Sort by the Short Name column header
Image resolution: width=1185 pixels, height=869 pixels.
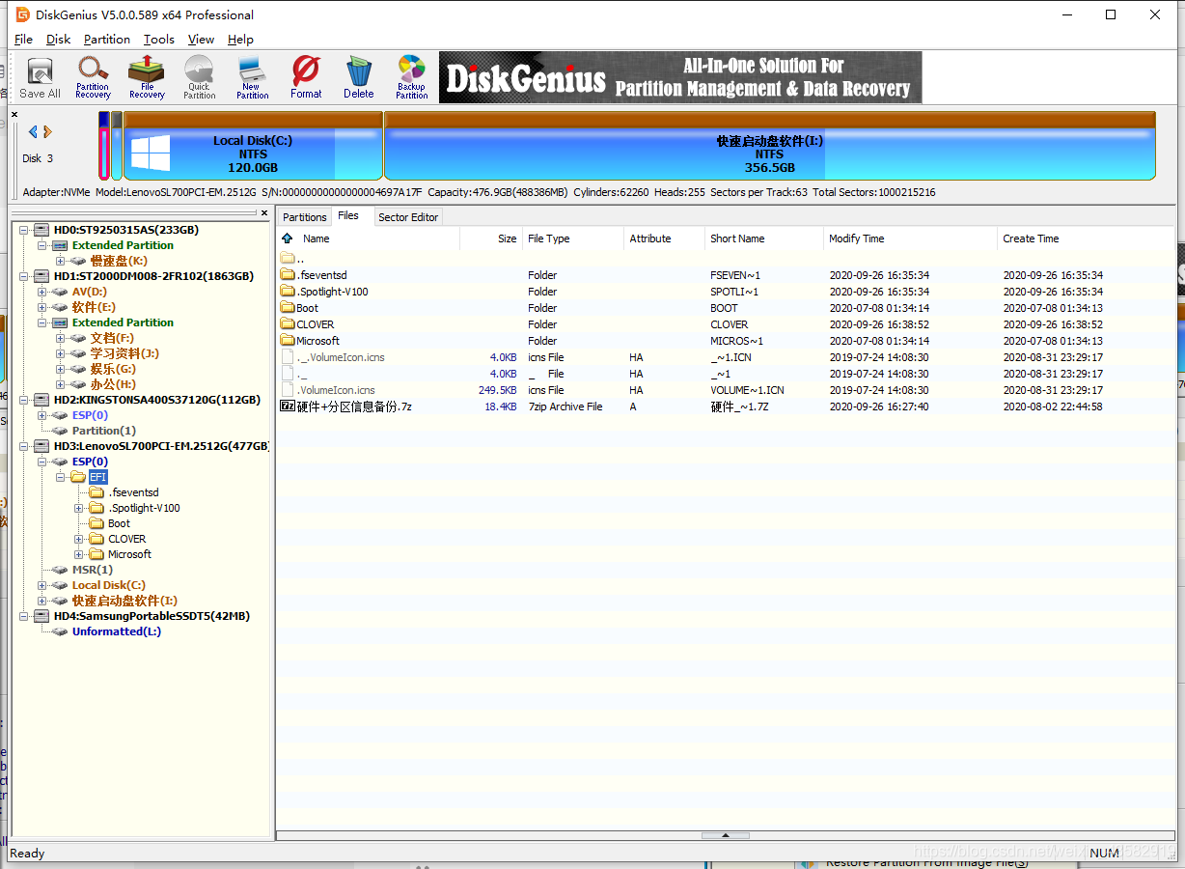pyautogui.click(x=763, y=238)
